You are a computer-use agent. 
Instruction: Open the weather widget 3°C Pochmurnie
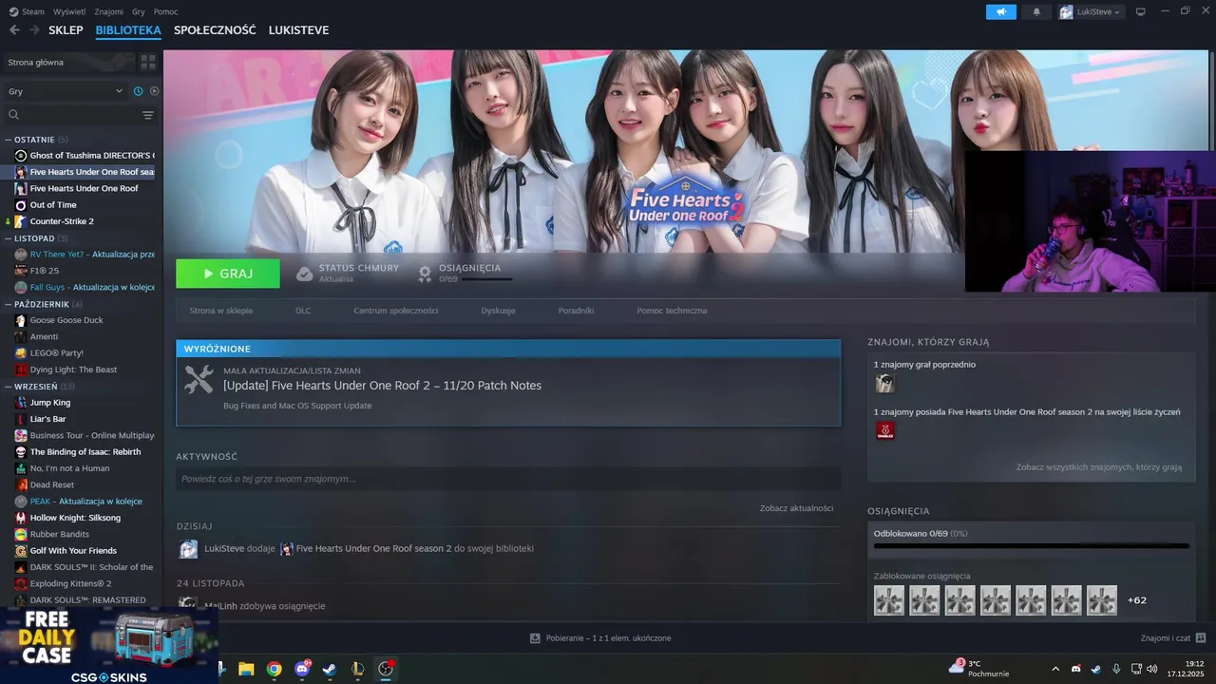pos(978,669)
